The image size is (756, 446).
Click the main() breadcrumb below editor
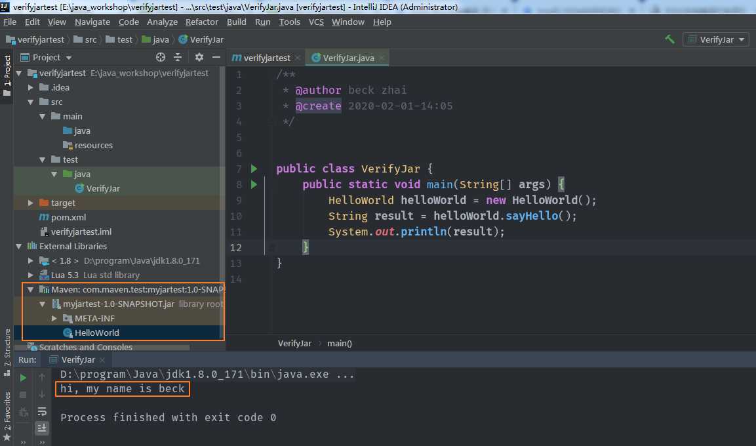pyautogui.click(x=340, y=343)
